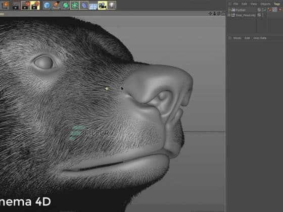Open the Object Manager File menu

click(x=235, y=4)
